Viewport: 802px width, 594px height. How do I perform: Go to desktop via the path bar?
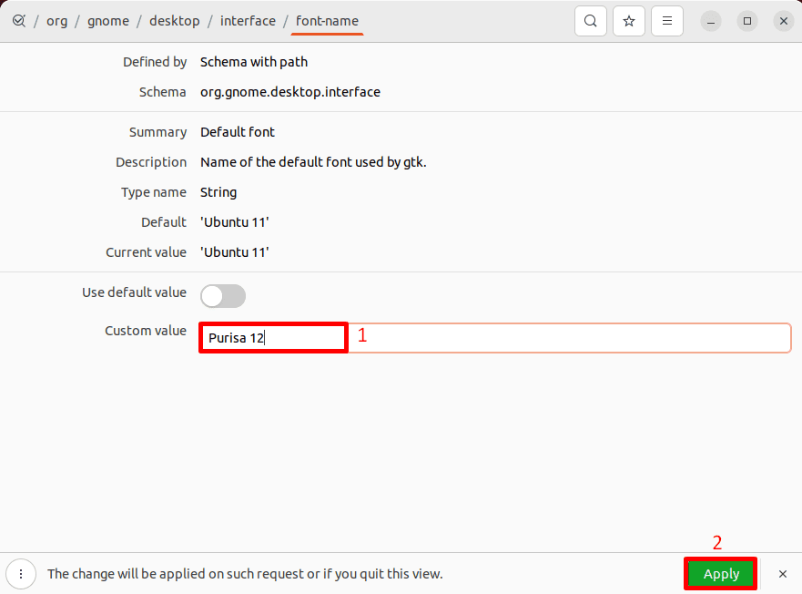pyautogui.click(x=174, y=20)
